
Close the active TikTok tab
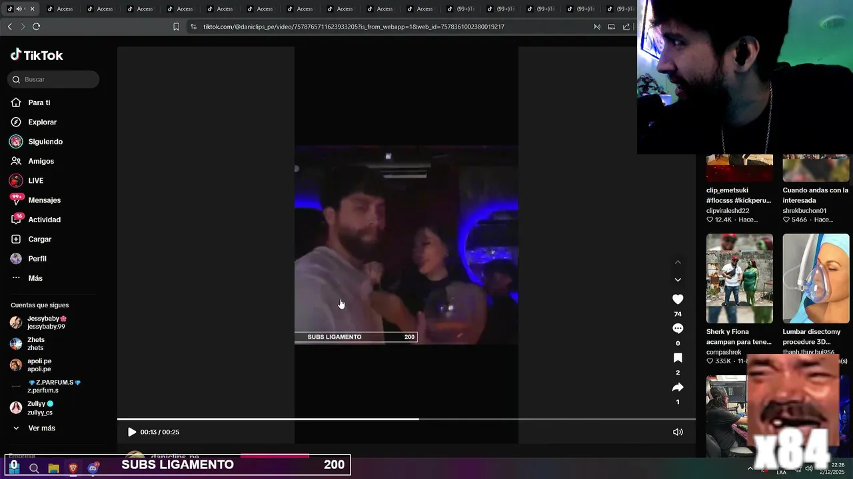click(32, 9)
